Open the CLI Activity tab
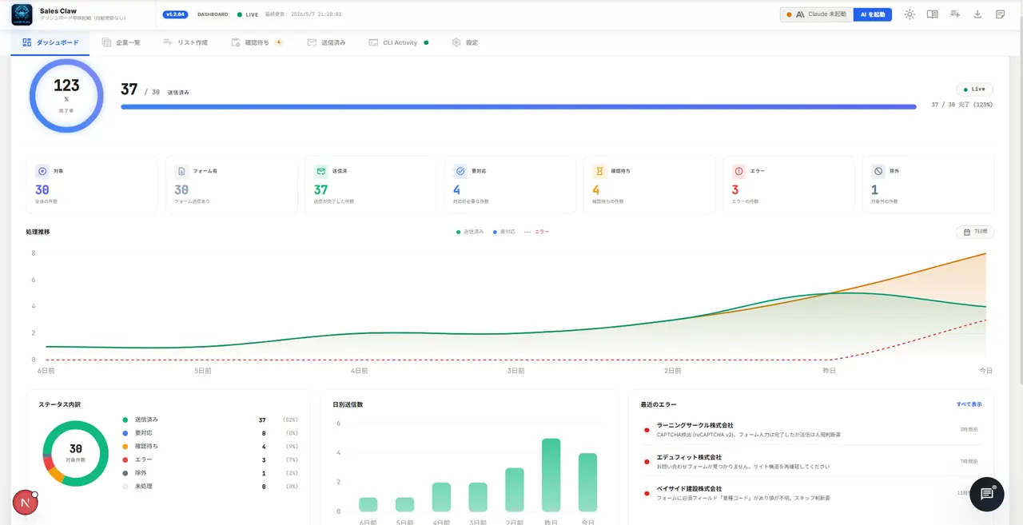Viewport: 1023px width, 525px height. [398, 42]
